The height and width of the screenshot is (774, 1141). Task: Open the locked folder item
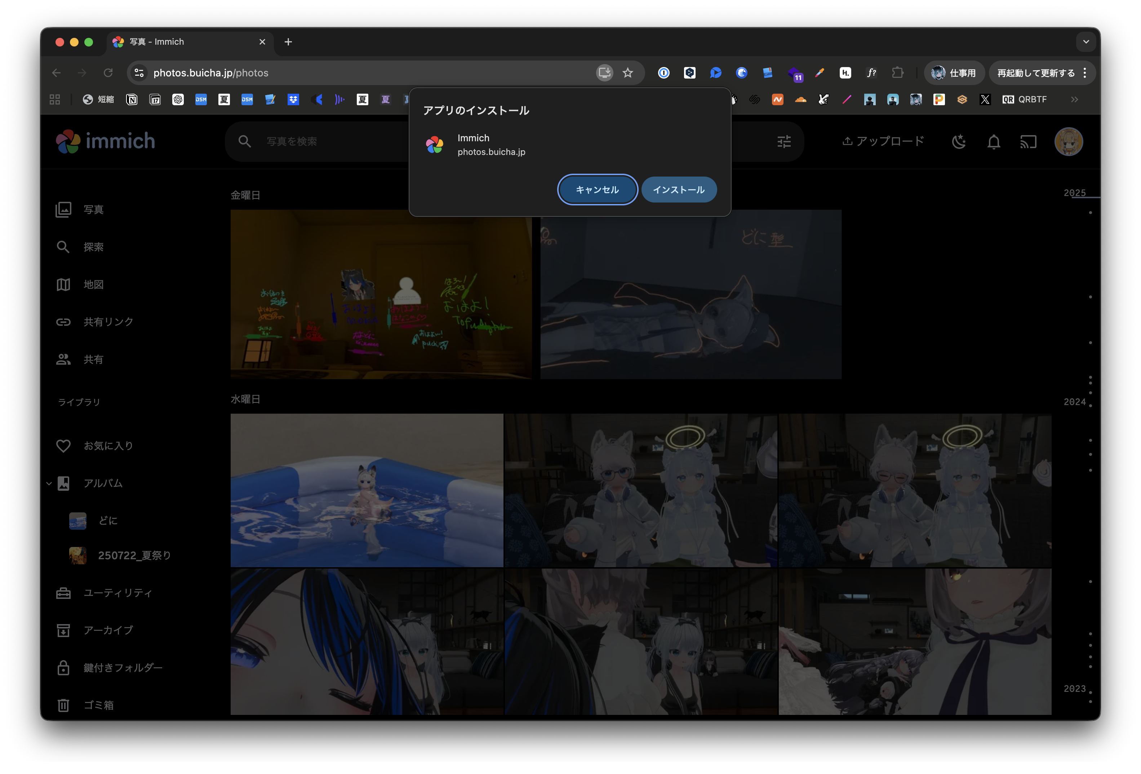tap(123, 667)
